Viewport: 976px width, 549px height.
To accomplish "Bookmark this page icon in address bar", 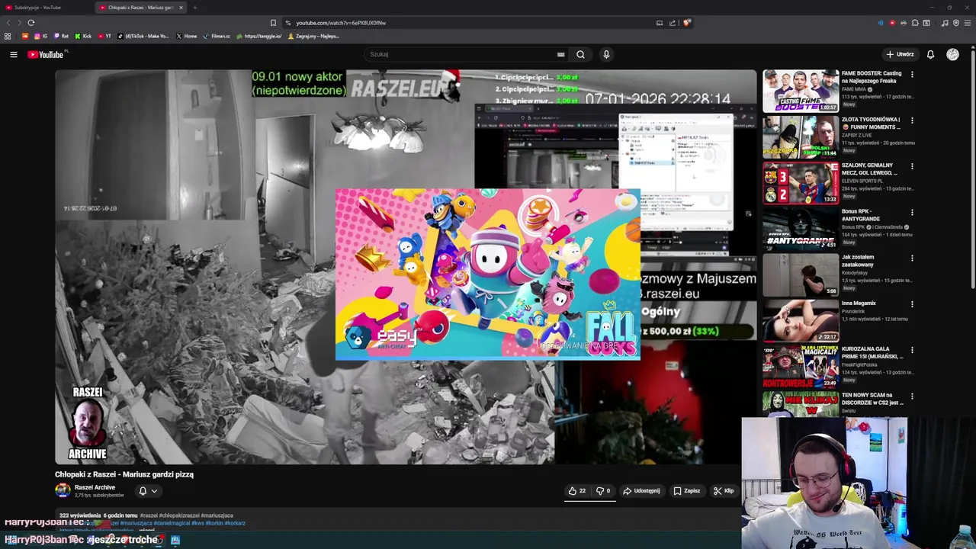I will point(273,23).
